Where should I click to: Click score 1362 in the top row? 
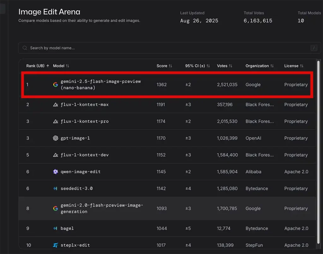pyautogui.click(x=161, y=85)
